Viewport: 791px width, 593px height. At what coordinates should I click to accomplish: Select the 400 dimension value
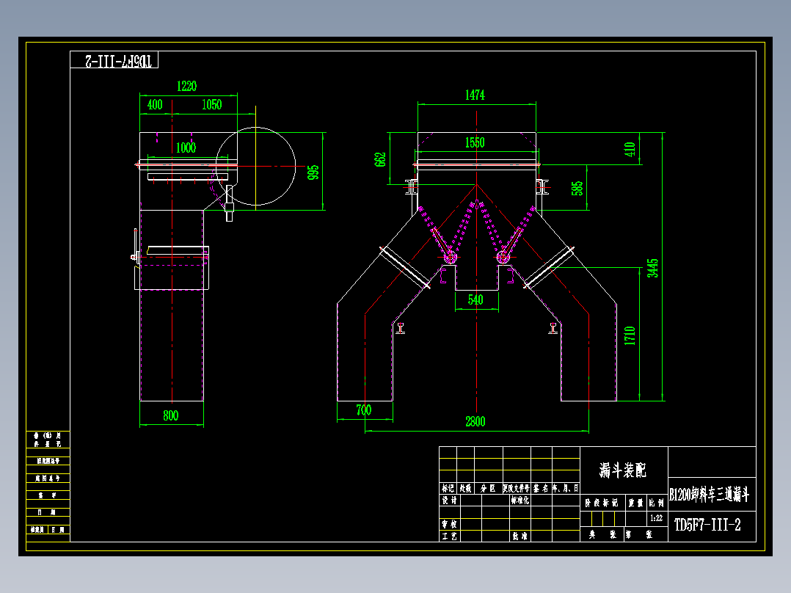click(155, 104)
